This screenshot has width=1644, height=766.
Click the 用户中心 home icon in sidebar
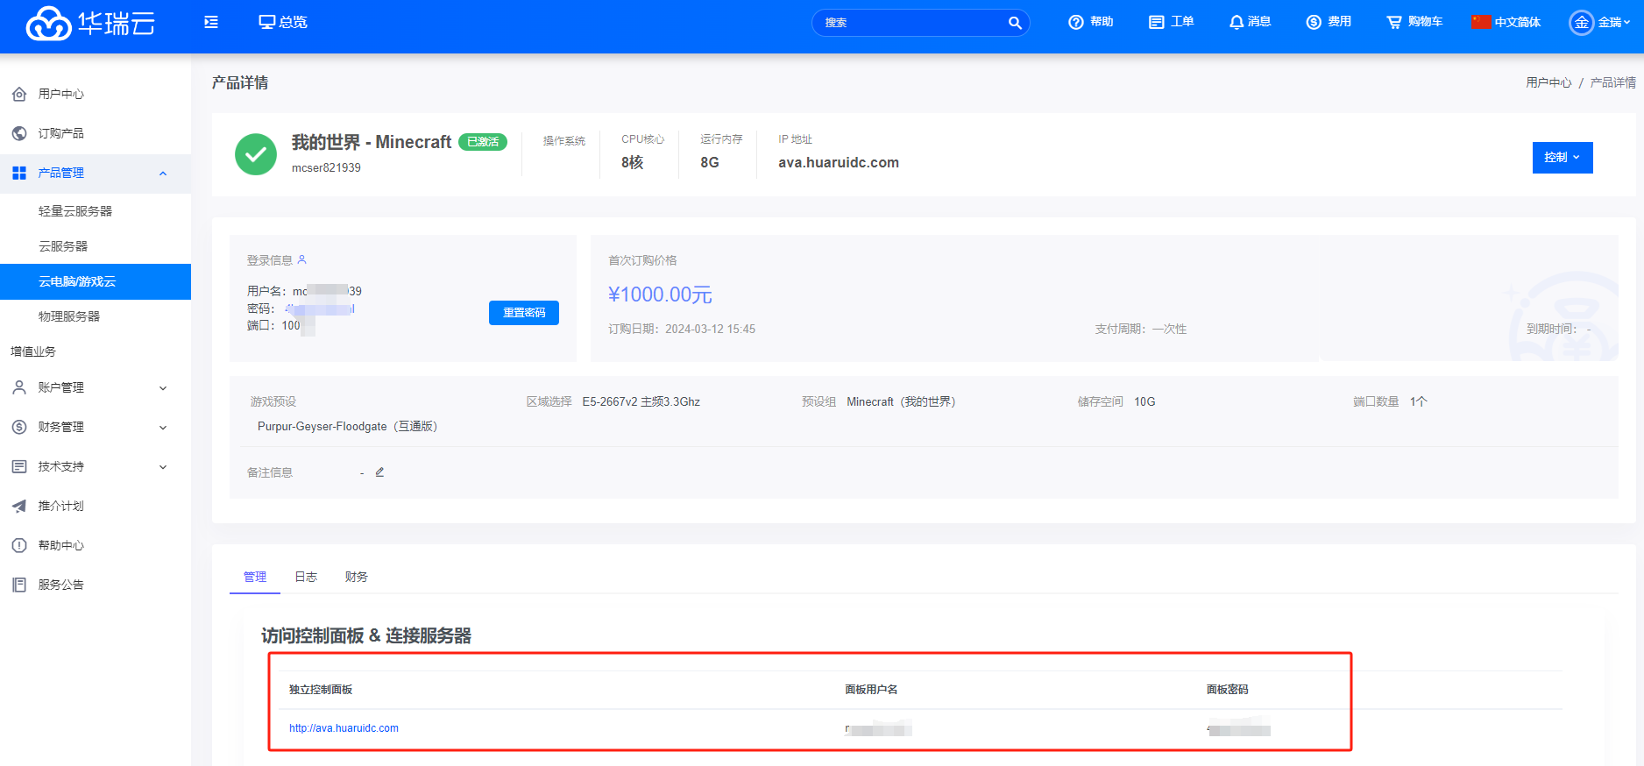point(19,94)
